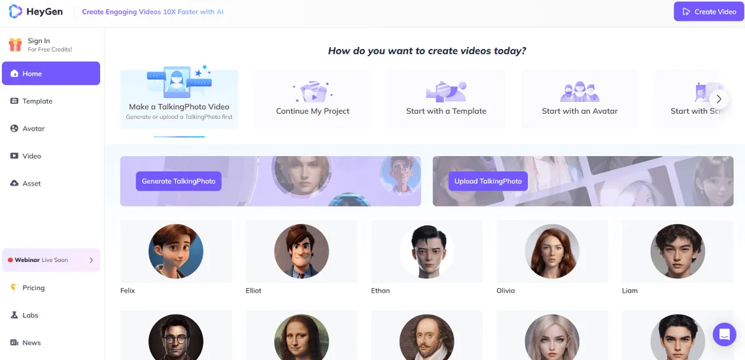Open the Template sidebar item
This screenshot has height=360, width=745.
coord(51,101)
